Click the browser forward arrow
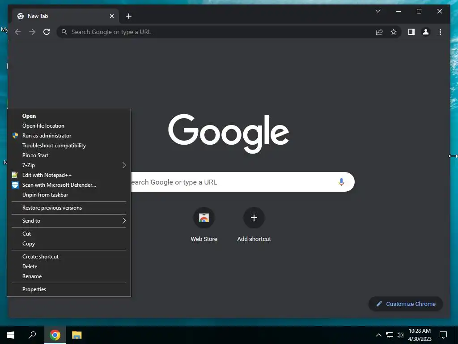The image size is (458, 344). [32, 32]
